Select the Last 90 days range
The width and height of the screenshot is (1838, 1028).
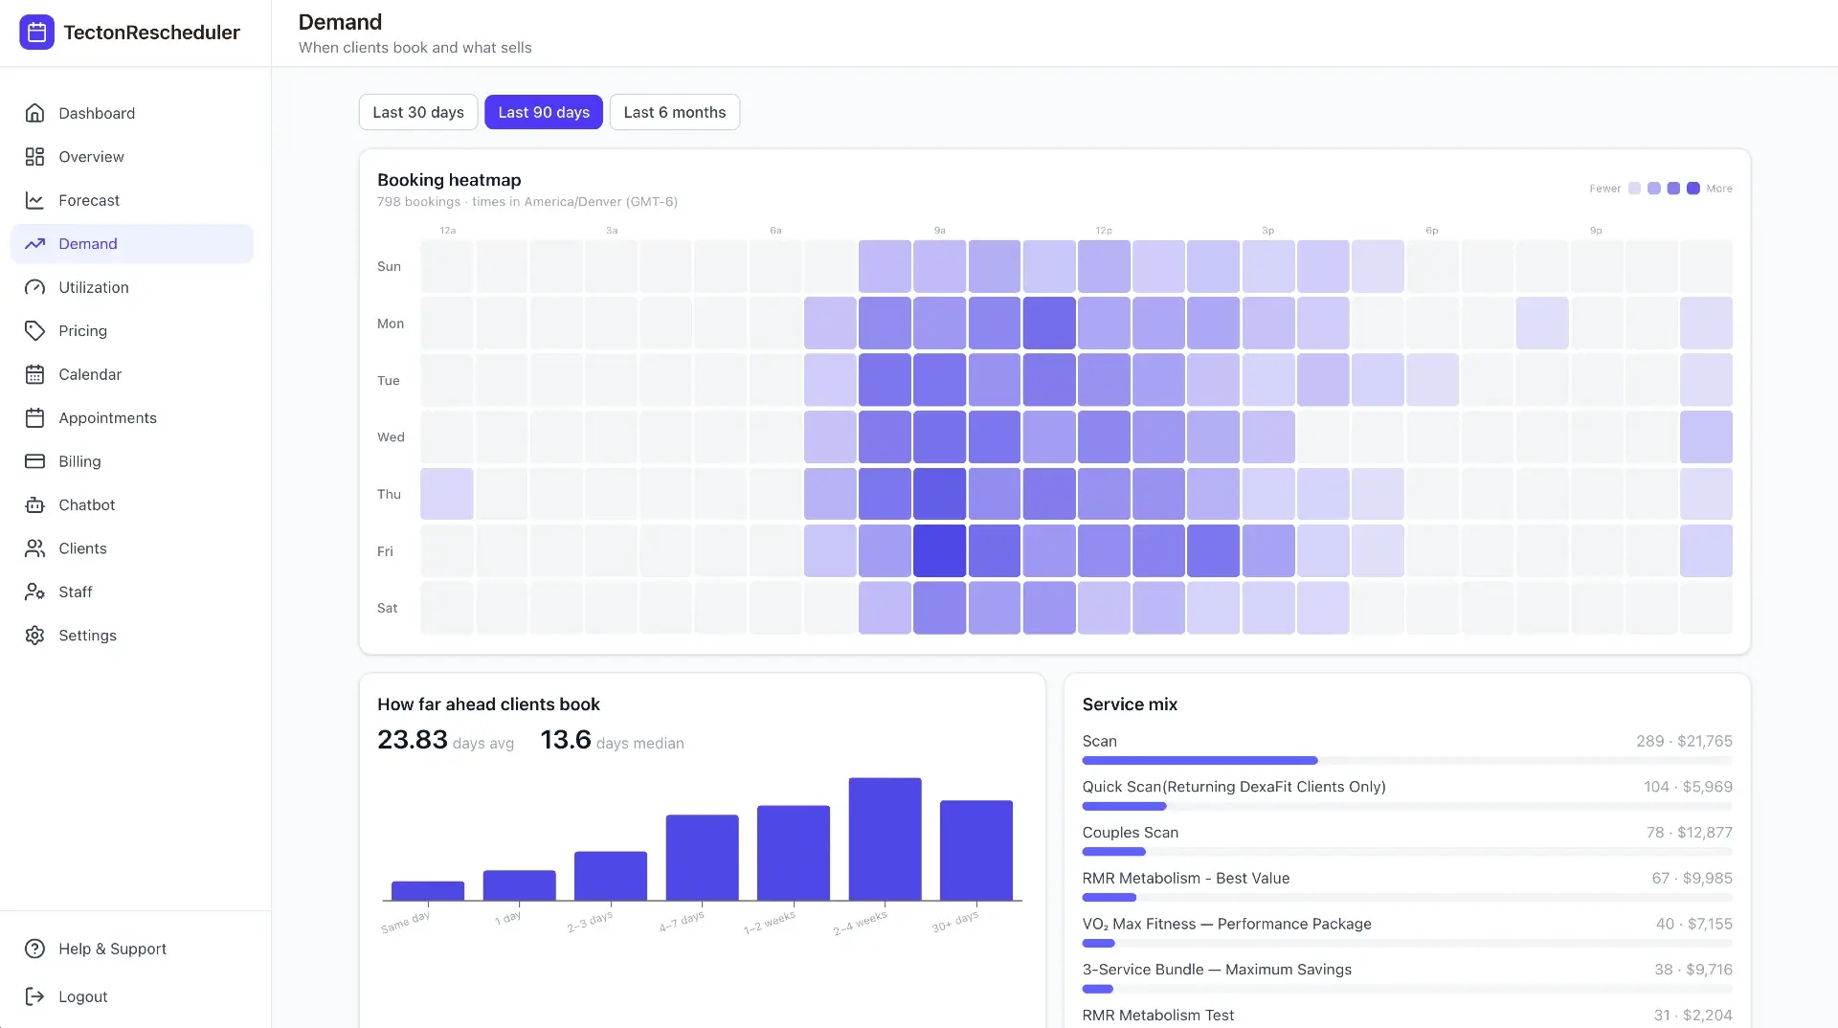pyautogui.click(x=544, y=112)
